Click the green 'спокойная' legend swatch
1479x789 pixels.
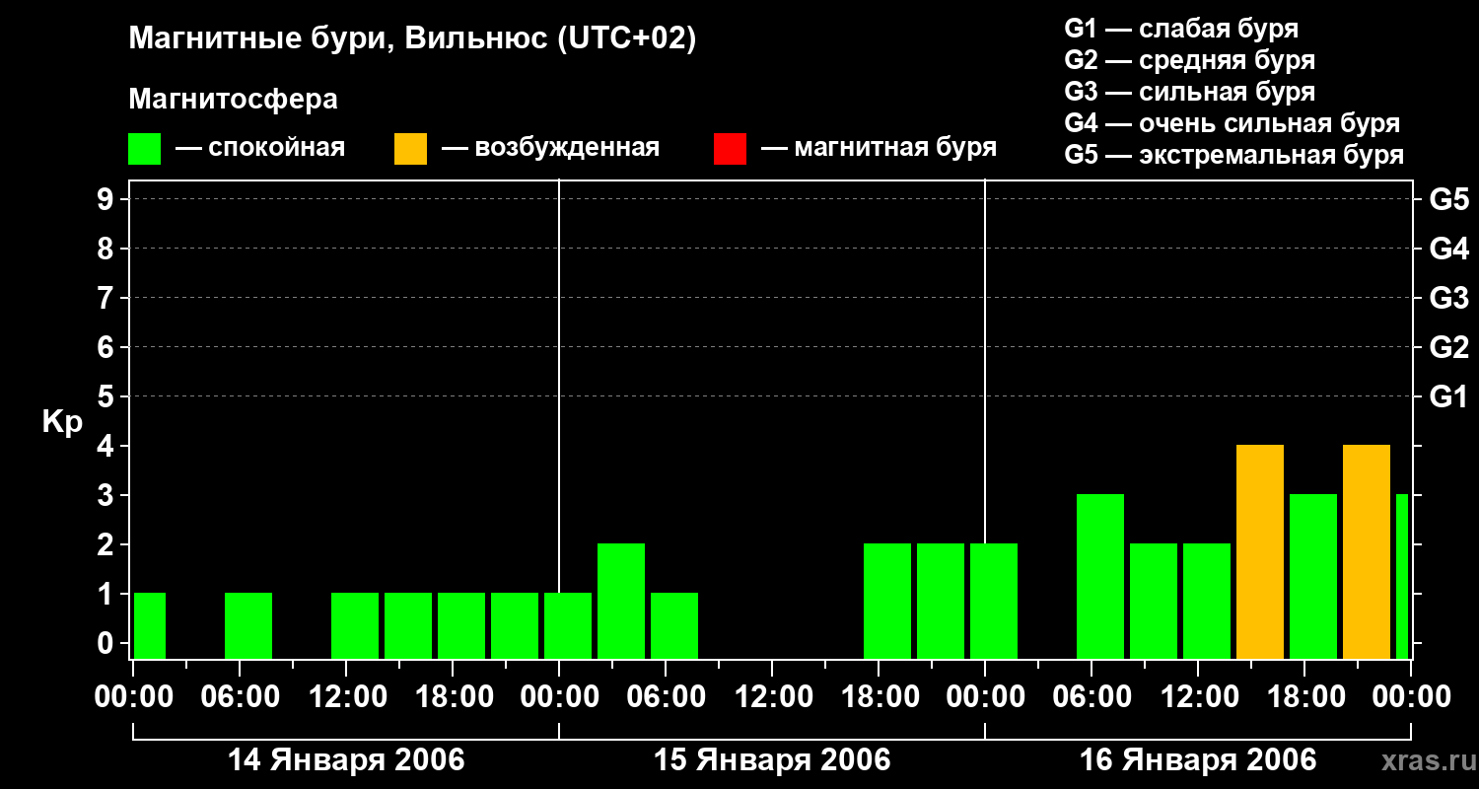click(145, 149)
